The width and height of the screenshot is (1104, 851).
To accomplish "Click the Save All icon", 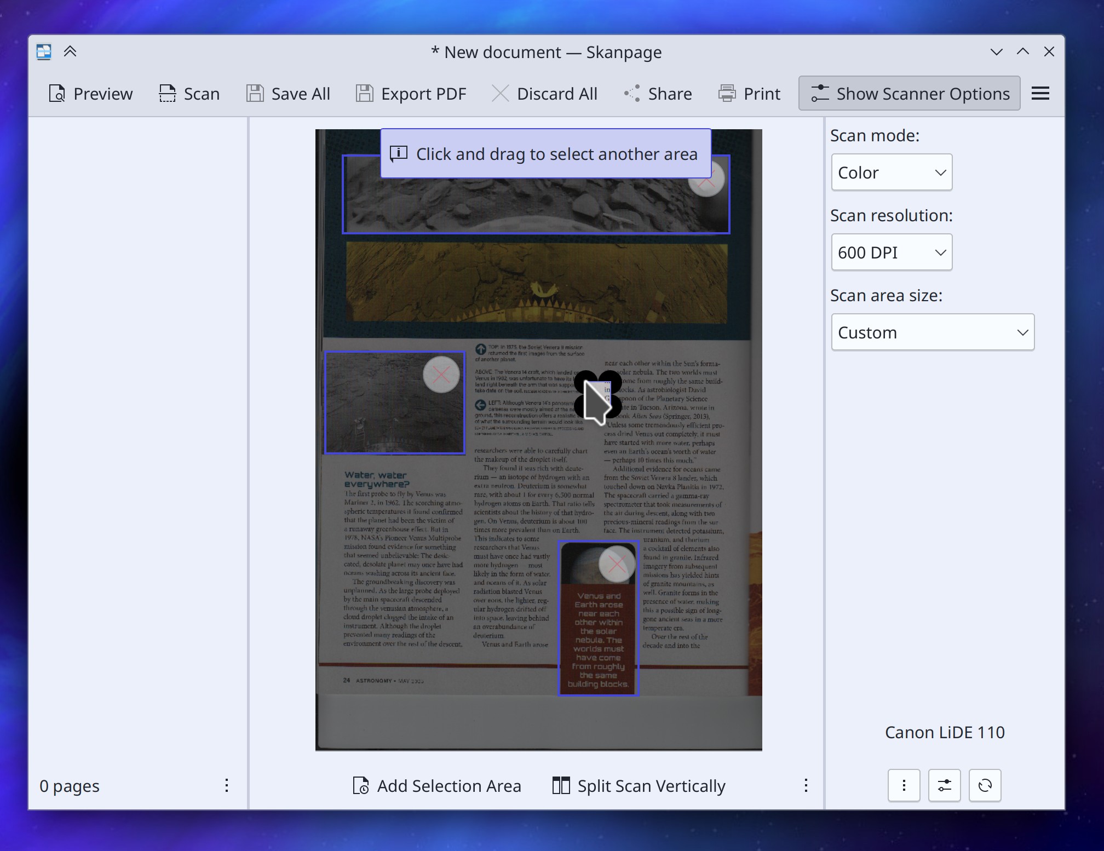I will 255,93.
